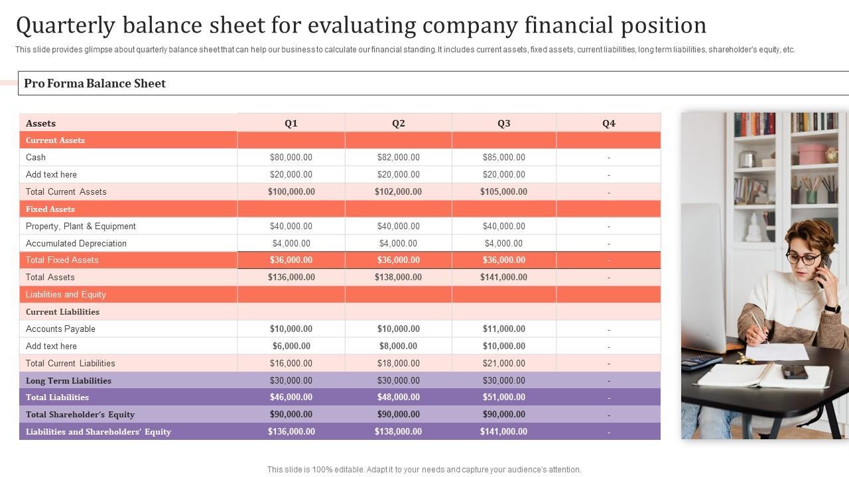Click the Assets header cell
This screenshot has width=849, height=477.
tap(41, 123)
